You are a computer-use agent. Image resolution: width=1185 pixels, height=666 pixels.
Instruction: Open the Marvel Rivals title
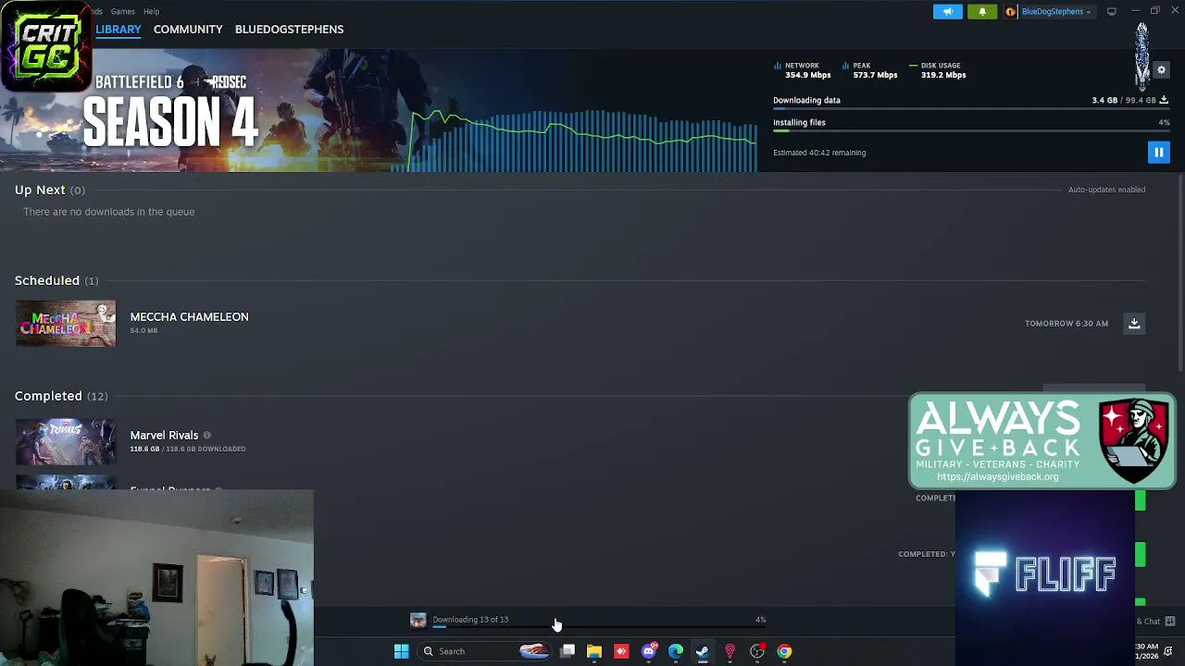click(164, 435)
